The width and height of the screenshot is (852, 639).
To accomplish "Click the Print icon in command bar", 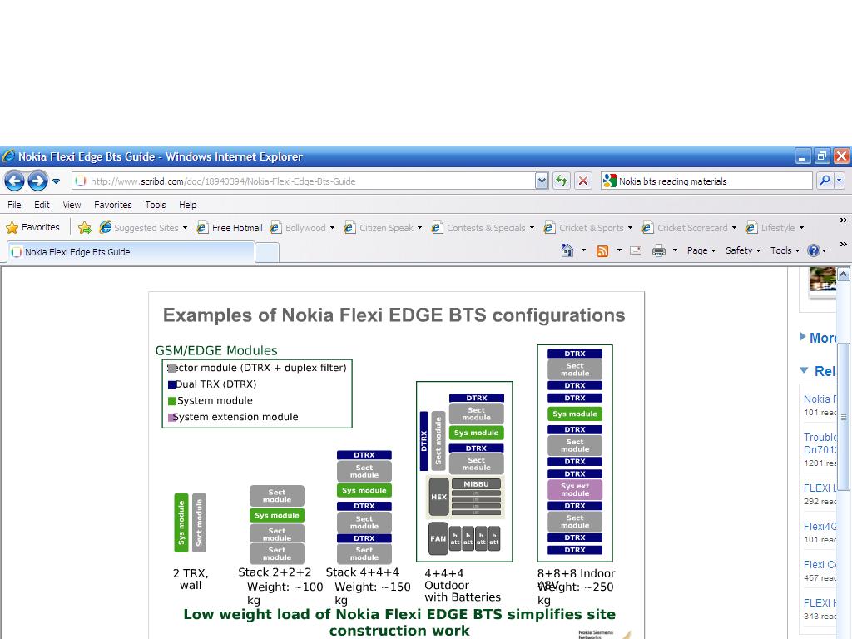I will click(659, 250).
